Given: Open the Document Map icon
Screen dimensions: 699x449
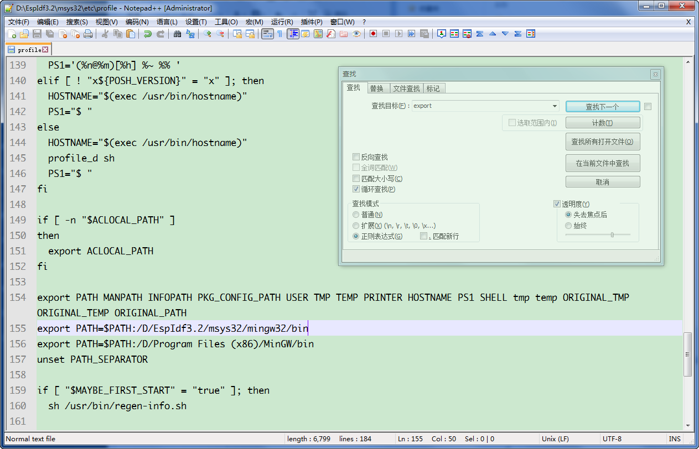Looking at the screenshot, I should click(318, 34).
